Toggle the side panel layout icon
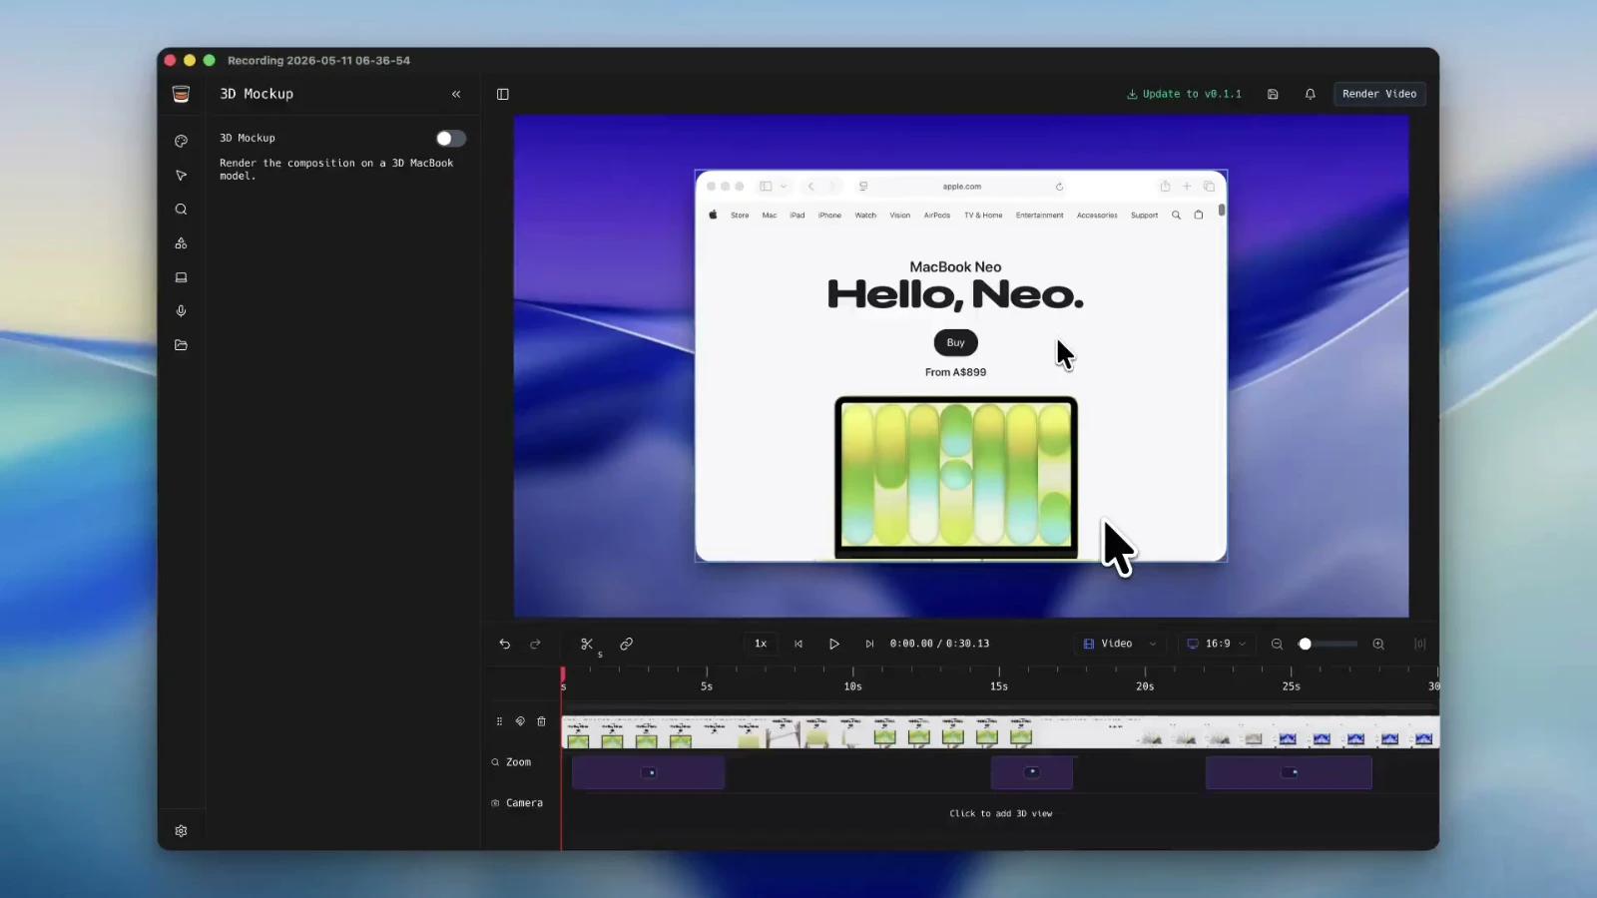The height and width of the screenshot is (898, 1597). pyautogui.click(x=503, y=94)
